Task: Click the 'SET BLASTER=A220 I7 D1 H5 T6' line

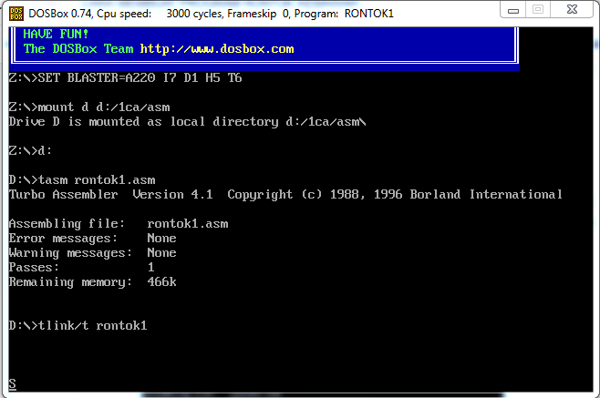Action: 126,78
